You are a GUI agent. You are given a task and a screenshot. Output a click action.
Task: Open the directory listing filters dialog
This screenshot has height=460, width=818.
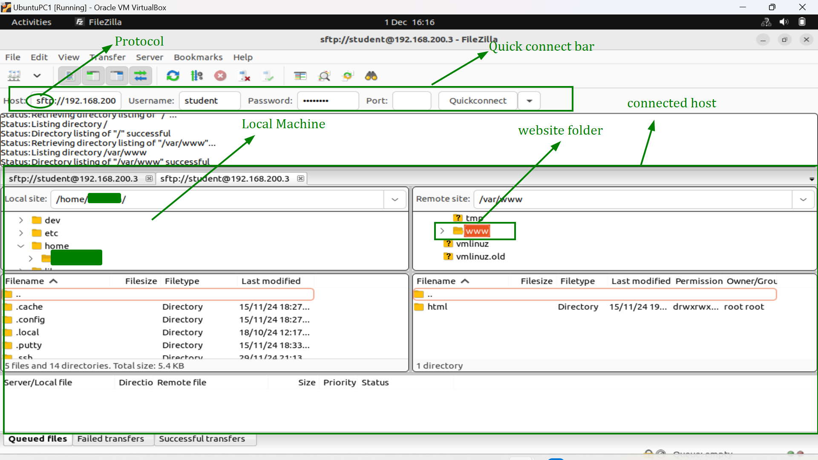point(300,76)
